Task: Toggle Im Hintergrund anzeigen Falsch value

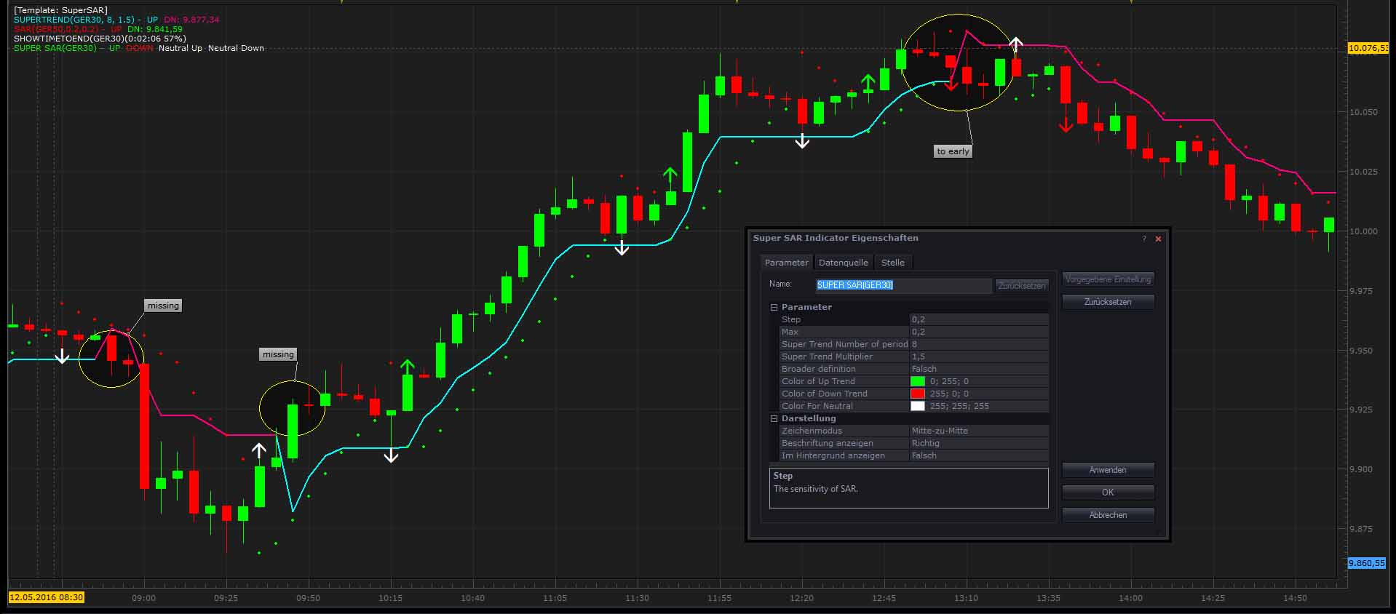Action: pos(979,455)
